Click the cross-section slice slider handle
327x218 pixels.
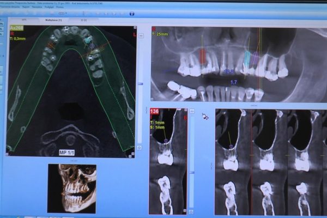click(x=191, y=173)
